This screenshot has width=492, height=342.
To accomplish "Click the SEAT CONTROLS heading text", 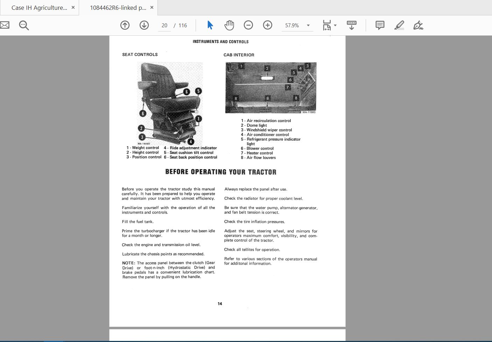I will click(x=140, y=55).
